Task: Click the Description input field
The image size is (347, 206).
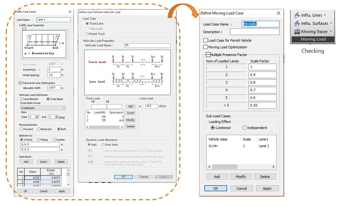Action: (x=255, y=32)
